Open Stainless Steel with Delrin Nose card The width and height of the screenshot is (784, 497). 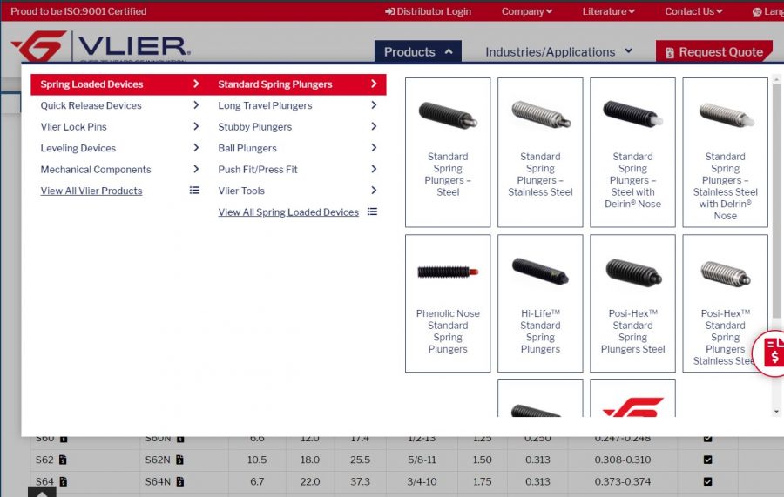click(725, 152)
